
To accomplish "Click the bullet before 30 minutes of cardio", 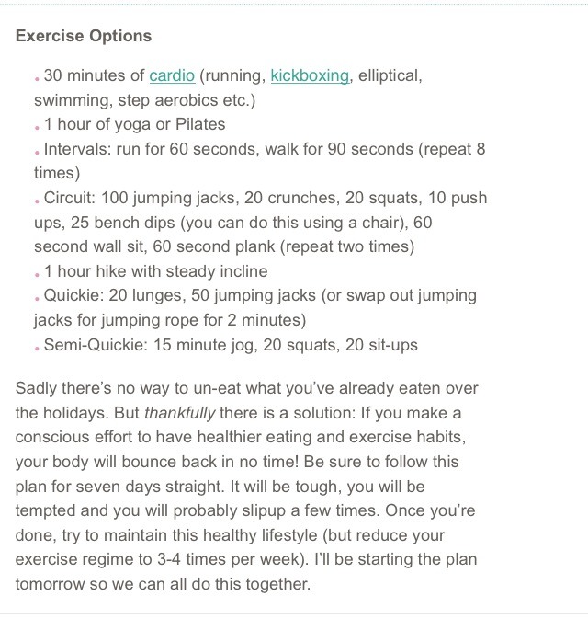I will [37, 79].
